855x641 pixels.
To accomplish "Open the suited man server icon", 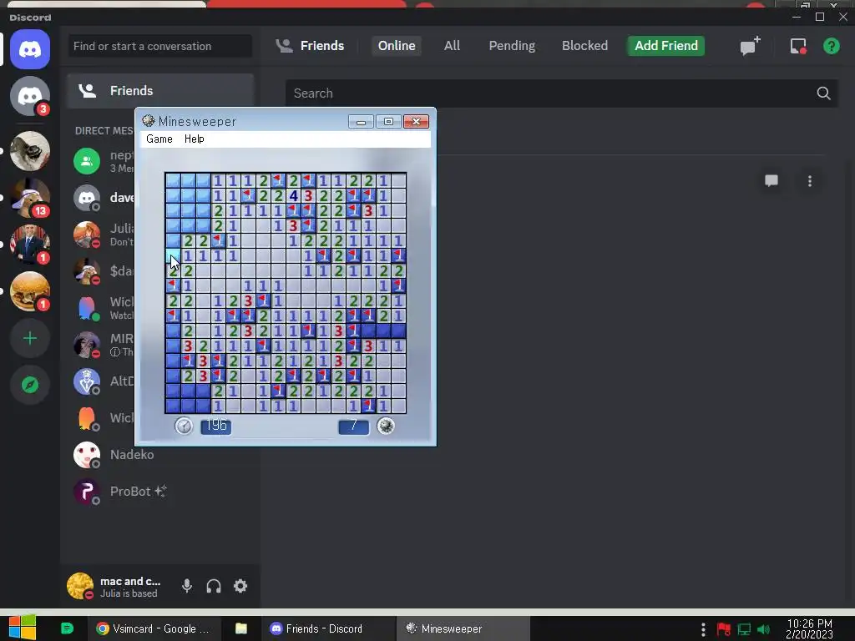I will coord(30,245).
